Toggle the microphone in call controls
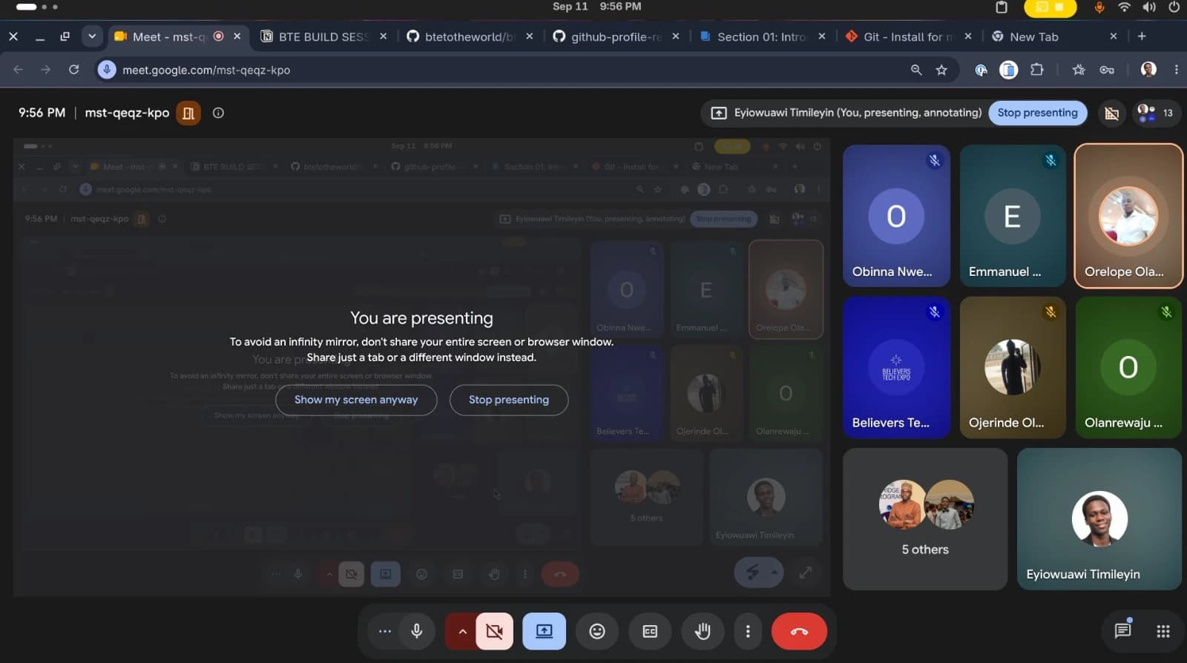The height and width of the screenshot is (663, 1187). click(x=417, y=631)
